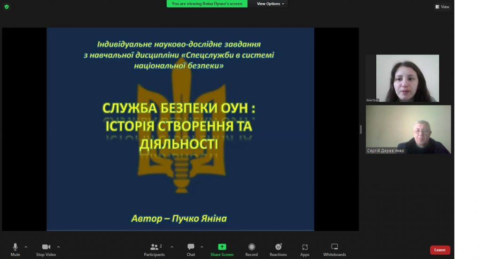The width and height of the screenshot is (481, 259).
Task: Expand video options arrow next to Stop Video
Action: pyautogui.click(x=58, y=247)
